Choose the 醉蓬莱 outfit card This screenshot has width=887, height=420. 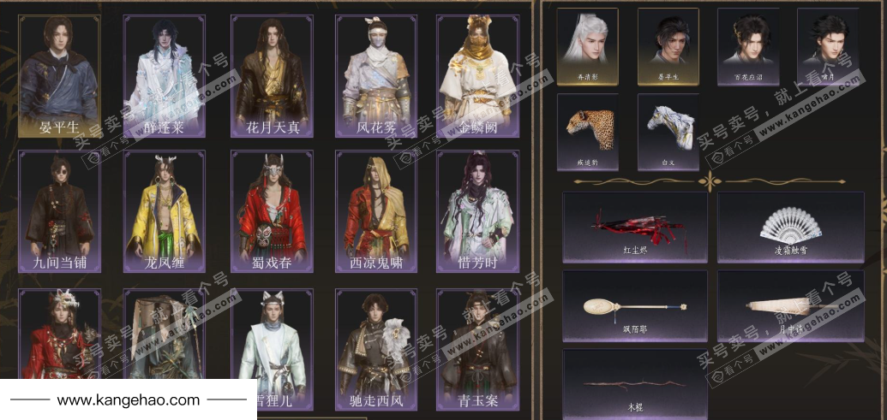tap(165, 76)
